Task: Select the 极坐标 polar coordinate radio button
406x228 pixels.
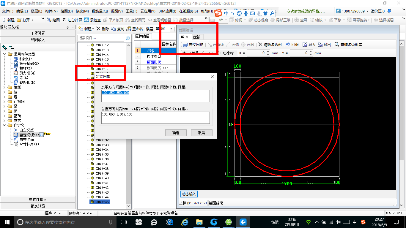Action: pyautogui.click(x=219, y=53)
